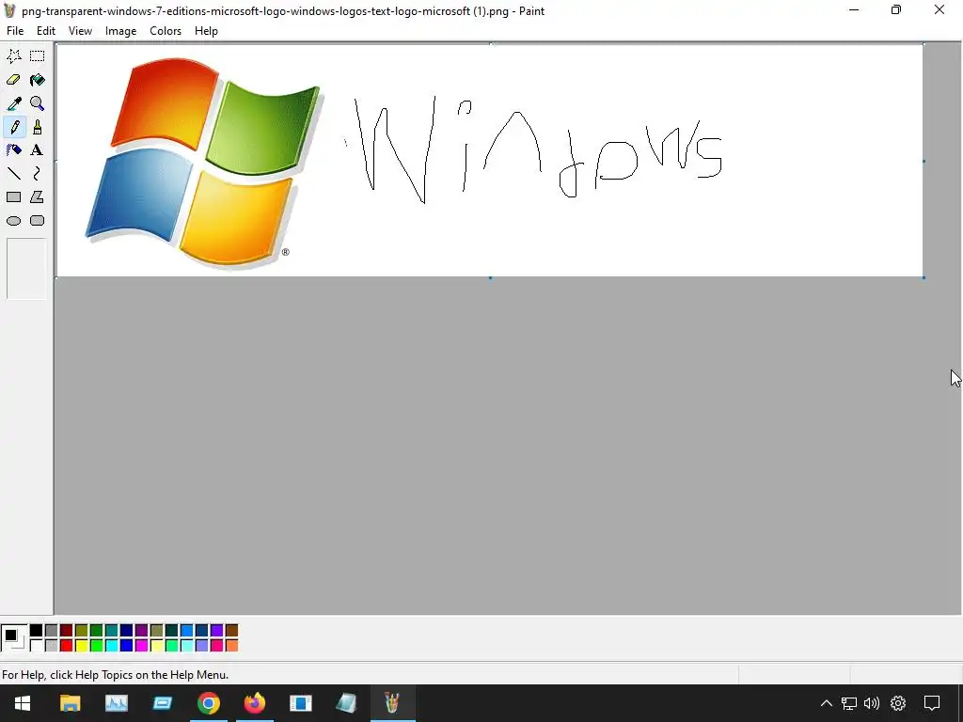The image size is (963, 722).
Task: Choose the lime green swatch
Action: coord(97,645)
